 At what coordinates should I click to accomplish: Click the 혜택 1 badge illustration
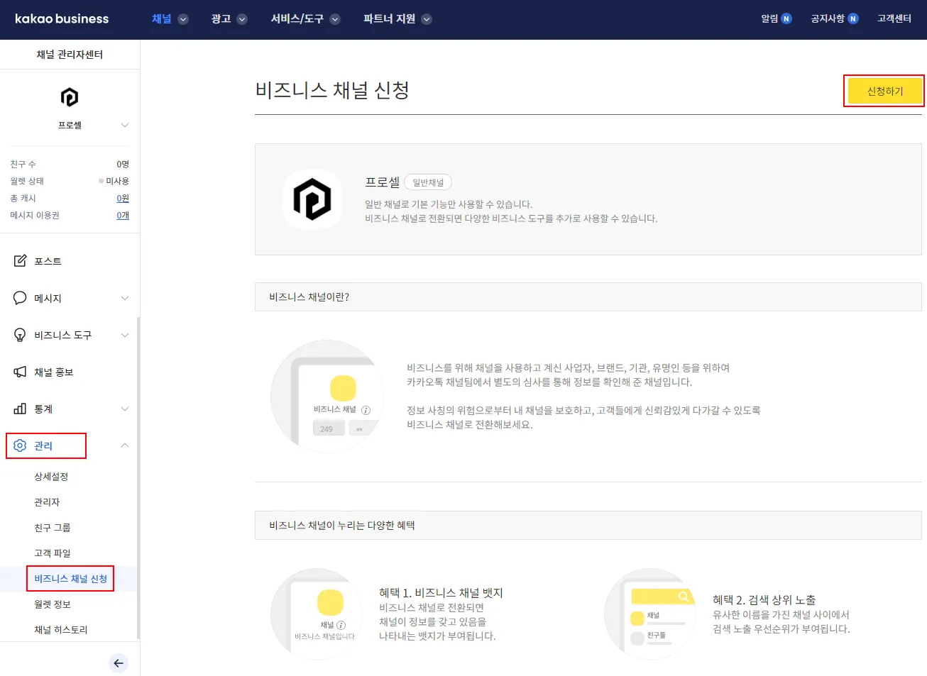[x=317, y=614]
